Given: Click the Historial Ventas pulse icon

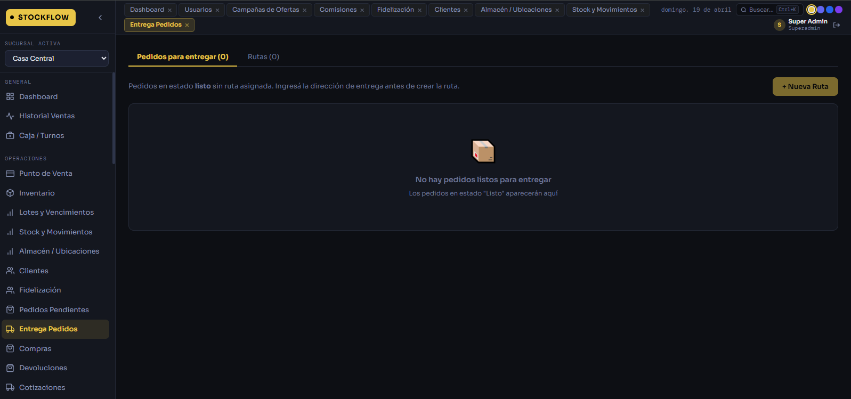Looking at the screenshot, I should (x=10, y=116).
